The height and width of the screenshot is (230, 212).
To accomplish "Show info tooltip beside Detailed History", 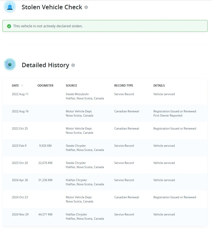I will tap(73, 65).
